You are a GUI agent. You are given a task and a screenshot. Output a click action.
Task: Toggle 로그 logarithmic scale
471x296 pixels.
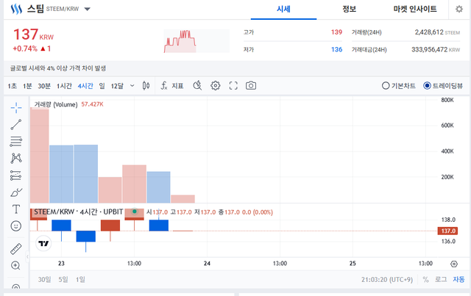point(441,280)
